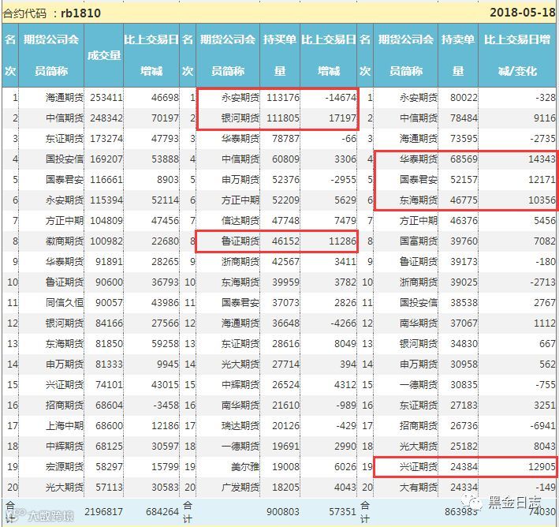
Task: Select 中辉期货 long position 26524
Action: point(285,385)
